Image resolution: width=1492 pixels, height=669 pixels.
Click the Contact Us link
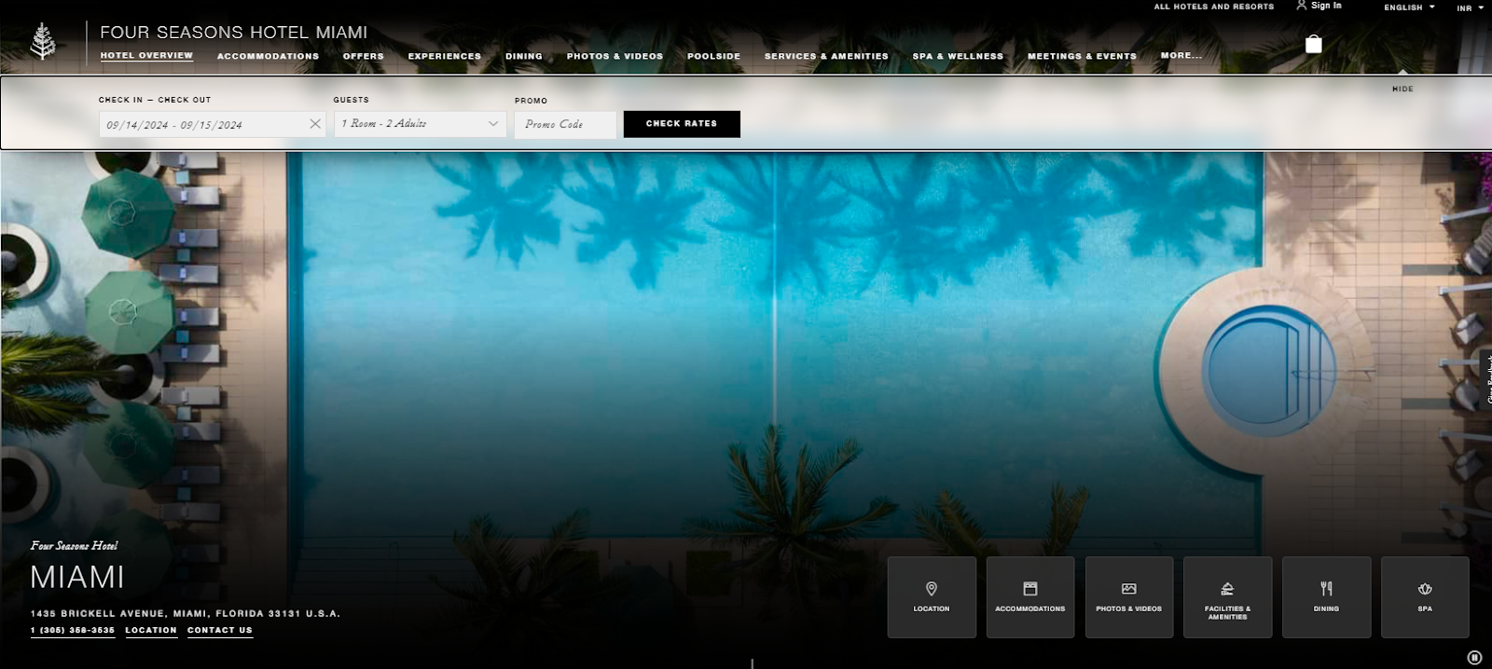tap(219, 630)
